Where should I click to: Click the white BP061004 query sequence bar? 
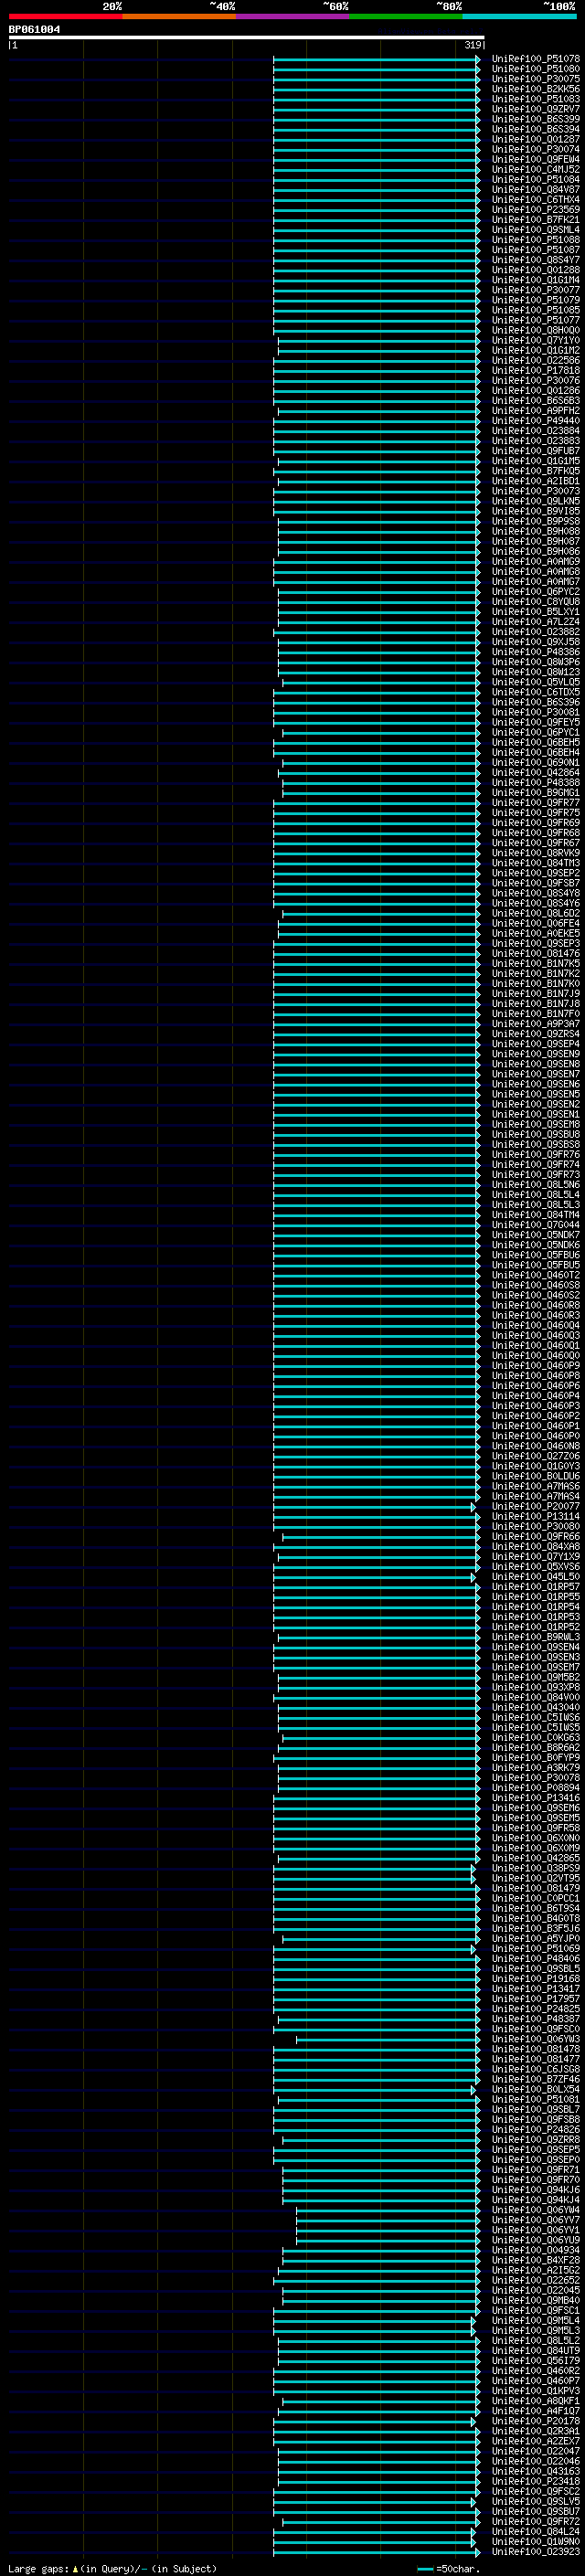click(247, 38)
